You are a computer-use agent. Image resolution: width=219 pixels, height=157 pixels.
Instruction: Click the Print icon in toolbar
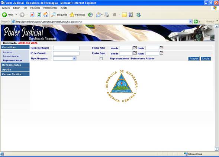pos(107,14)
